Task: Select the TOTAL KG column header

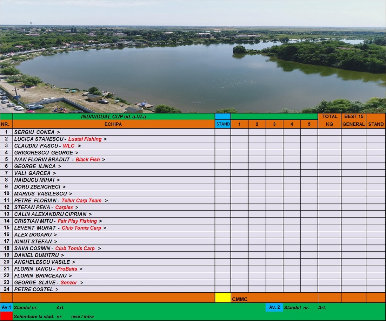Action: point(329,120)
